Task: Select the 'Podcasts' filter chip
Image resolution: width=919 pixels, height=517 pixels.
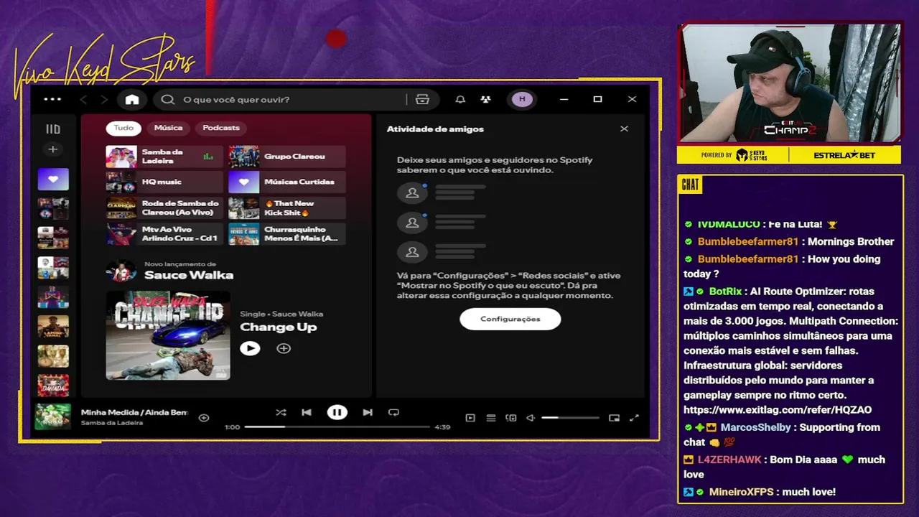Action: coord(221,128)
